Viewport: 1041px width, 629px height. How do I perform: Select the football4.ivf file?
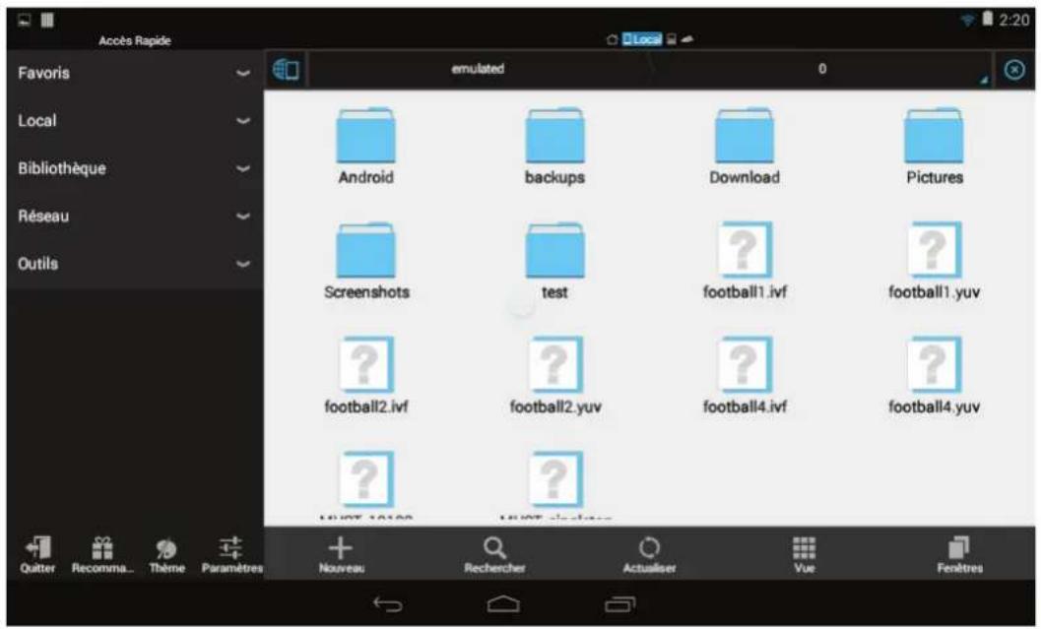(x=745, y=376)
